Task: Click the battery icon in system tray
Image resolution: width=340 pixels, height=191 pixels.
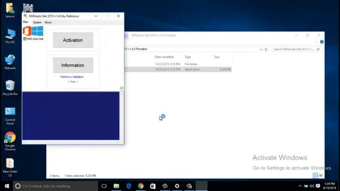Action: click(x=306, y=186)
